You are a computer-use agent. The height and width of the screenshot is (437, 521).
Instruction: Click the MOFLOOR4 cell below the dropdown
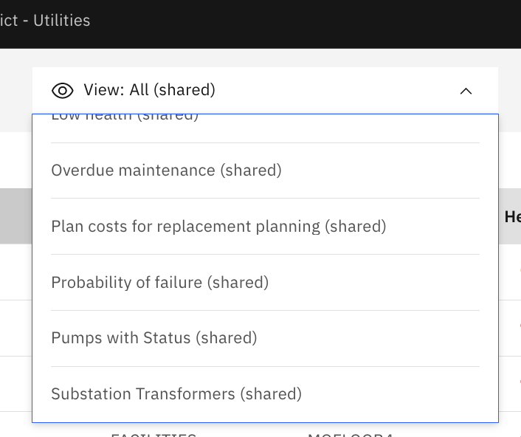click(351, 435)
